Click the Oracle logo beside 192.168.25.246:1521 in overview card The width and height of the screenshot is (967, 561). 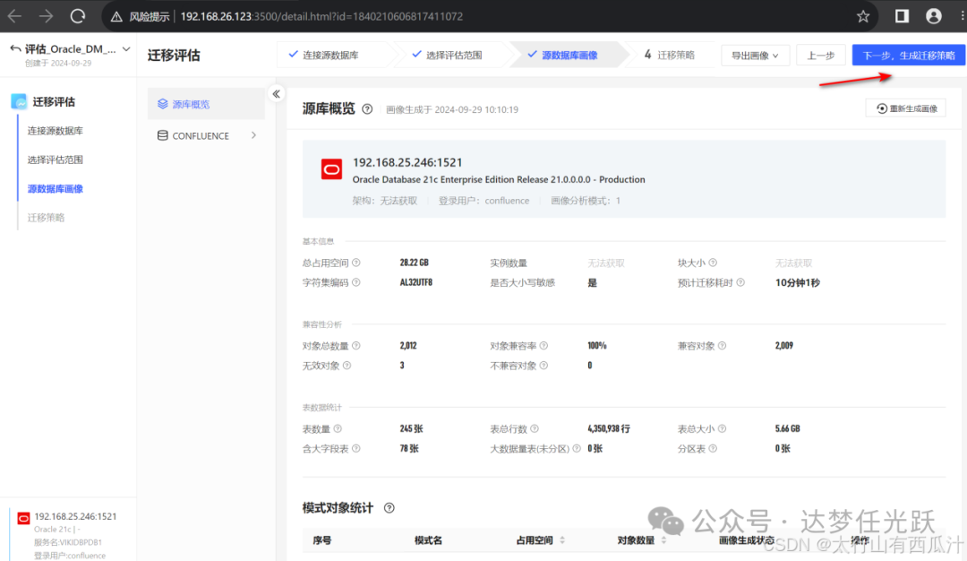point(332,169)
